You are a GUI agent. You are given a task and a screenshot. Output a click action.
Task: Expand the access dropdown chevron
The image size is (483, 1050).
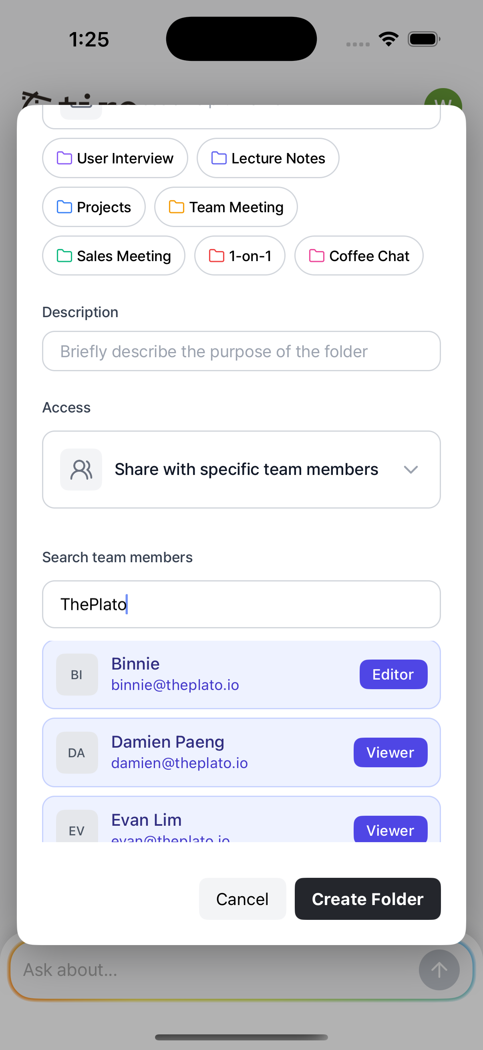tap(411, 470)
